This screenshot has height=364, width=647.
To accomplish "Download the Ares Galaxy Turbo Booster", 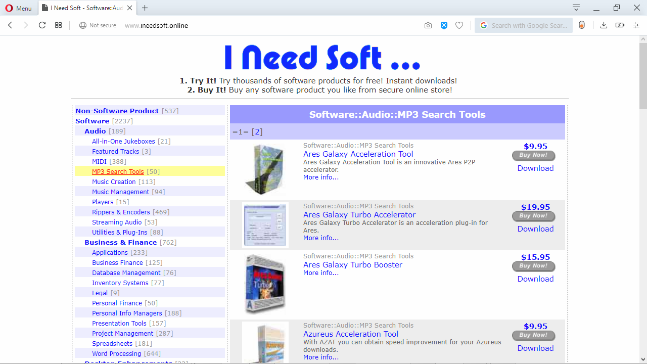I will tap(535, 279).
